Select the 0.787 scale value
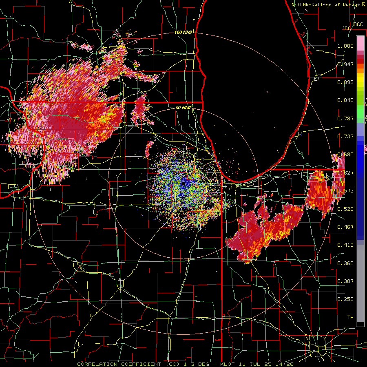The image size is (367, 367). click(345, 118)
